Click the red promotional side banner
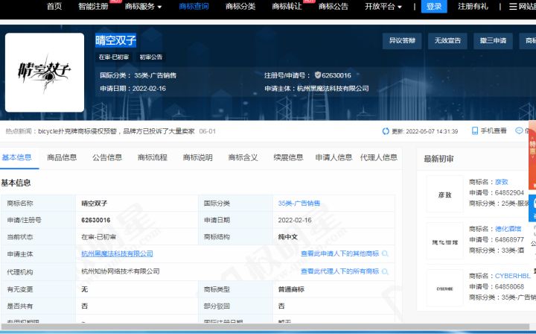 pos(532,154)
